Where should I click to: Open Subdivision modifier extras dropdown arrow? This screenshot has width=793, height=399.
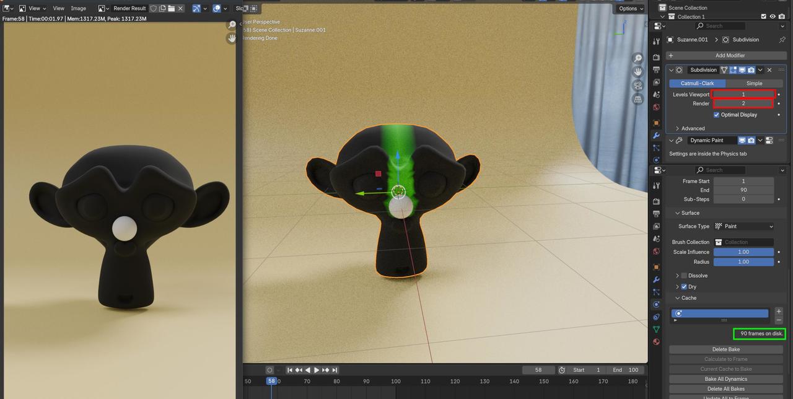click(x=760, y=70)
